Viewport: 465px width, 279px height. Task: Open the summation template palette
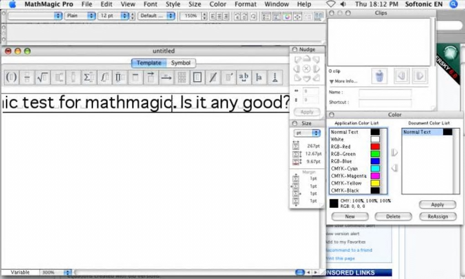88,78
